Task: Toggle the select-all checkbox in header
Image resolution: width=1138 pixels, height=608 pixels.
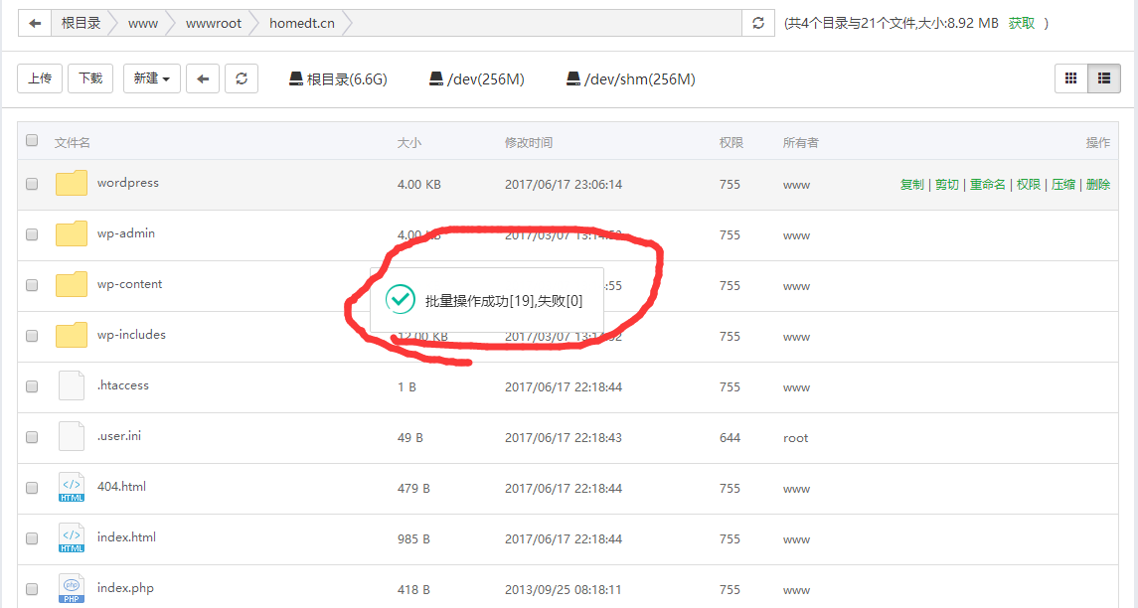Action: [x=32, y=140]
